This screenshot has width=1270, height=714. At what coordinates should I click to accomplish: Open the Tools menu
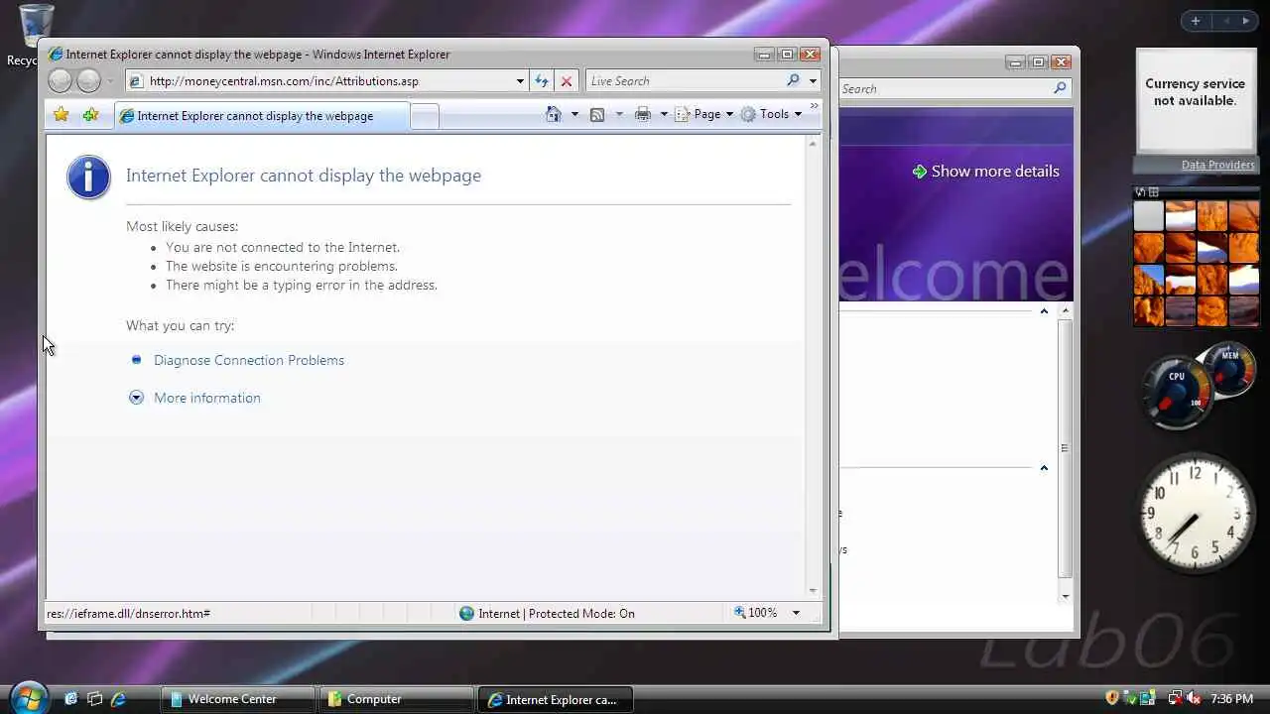[771, 114]
